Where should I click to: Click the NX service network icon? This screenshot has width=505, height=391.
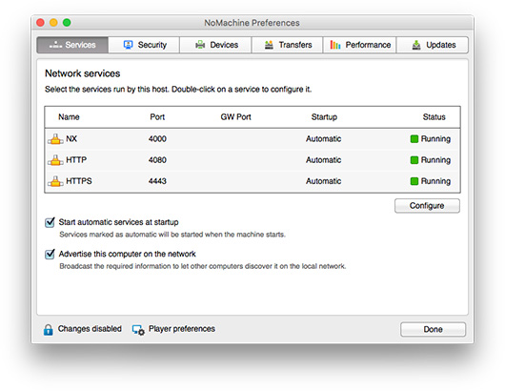coord(55,139)
